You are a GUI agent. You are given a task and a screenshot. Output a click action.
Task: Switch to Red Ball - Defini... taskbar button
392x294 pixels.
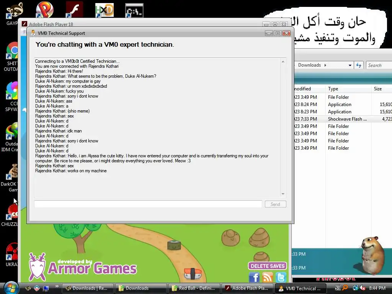pyautogui.click(x=194, y=288)
